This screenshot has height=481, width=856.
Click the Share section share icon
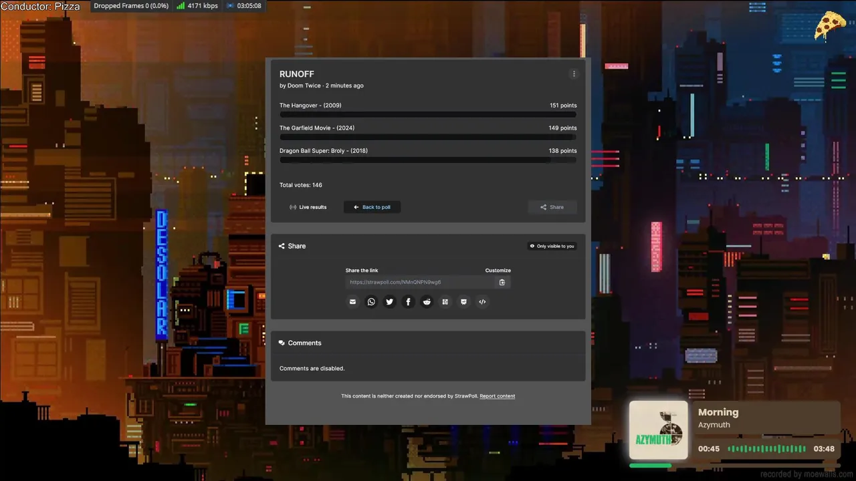(282, 246)
